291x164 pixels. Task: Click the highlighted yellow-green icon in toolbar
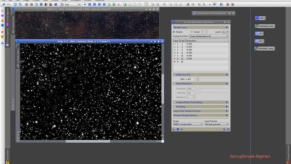click(x=146, y=5)
